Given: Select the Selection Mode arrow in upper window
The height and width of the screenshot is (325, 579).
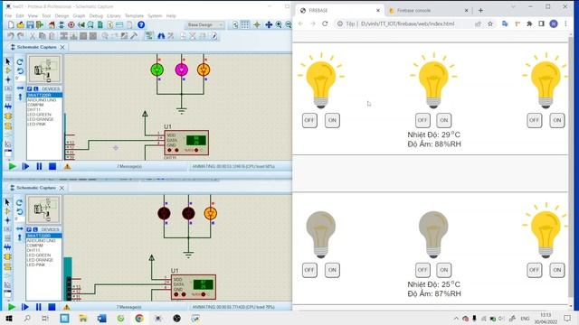Looking at the screenshot, I should [x=8, y=61].
